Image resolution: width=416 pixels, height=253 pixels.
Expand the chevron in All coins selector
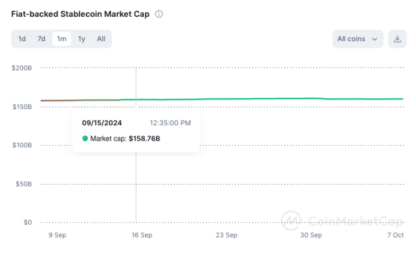point(374,39)
